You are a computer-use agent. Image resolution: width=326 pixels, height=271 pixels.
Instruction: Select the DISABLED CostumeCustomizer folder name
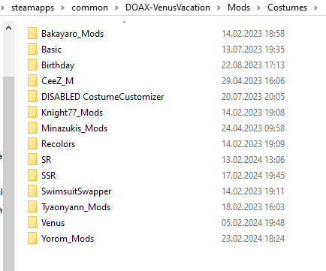pyautogui.click(x=103, y=97)
